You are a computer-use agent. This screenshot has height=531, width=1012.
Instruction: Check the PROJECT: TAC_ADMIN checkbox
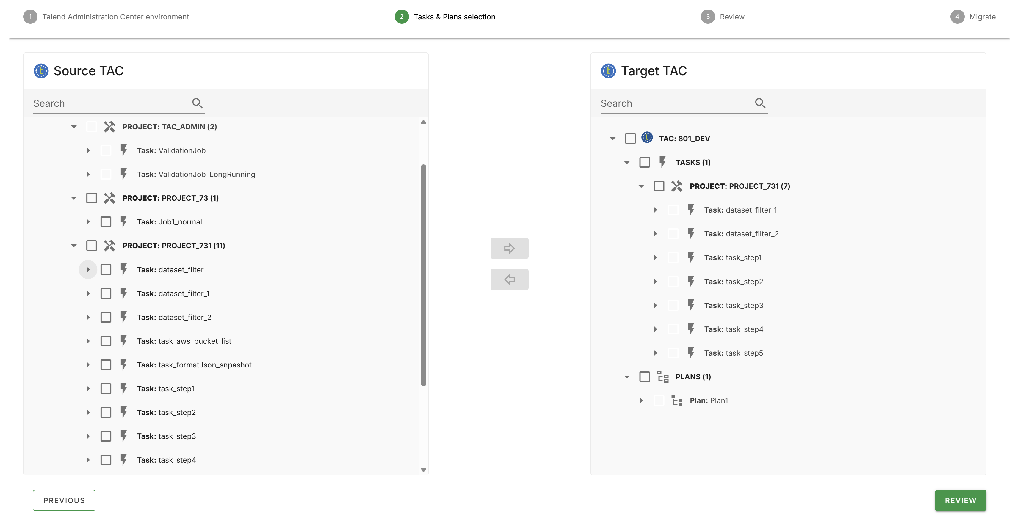(92, 126)
